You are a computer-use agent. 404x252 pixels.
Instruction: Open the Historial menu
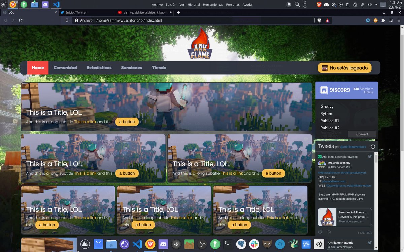194,5
